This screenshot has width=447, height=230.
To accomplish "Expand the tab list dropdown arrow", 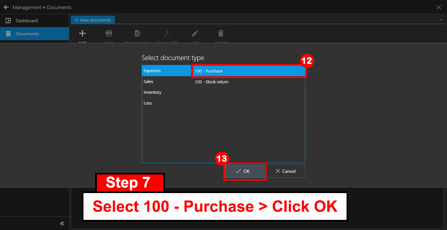I will [x=441, y=20].
